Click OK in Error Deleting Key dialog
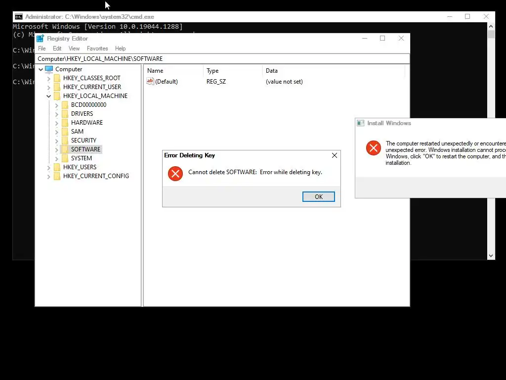The height and width of the screenshot is (380, 506). click(318, 197)
